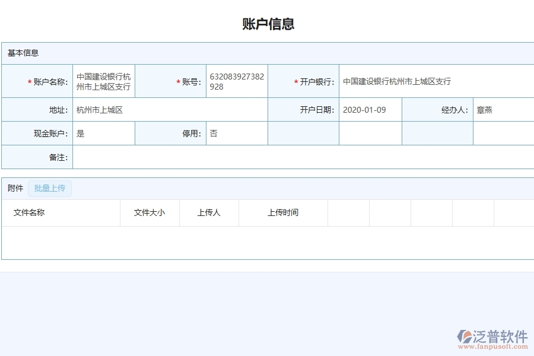Select the 上传人 column header
Viewport: 534px width, 356px height.
(x=209, y=212)
